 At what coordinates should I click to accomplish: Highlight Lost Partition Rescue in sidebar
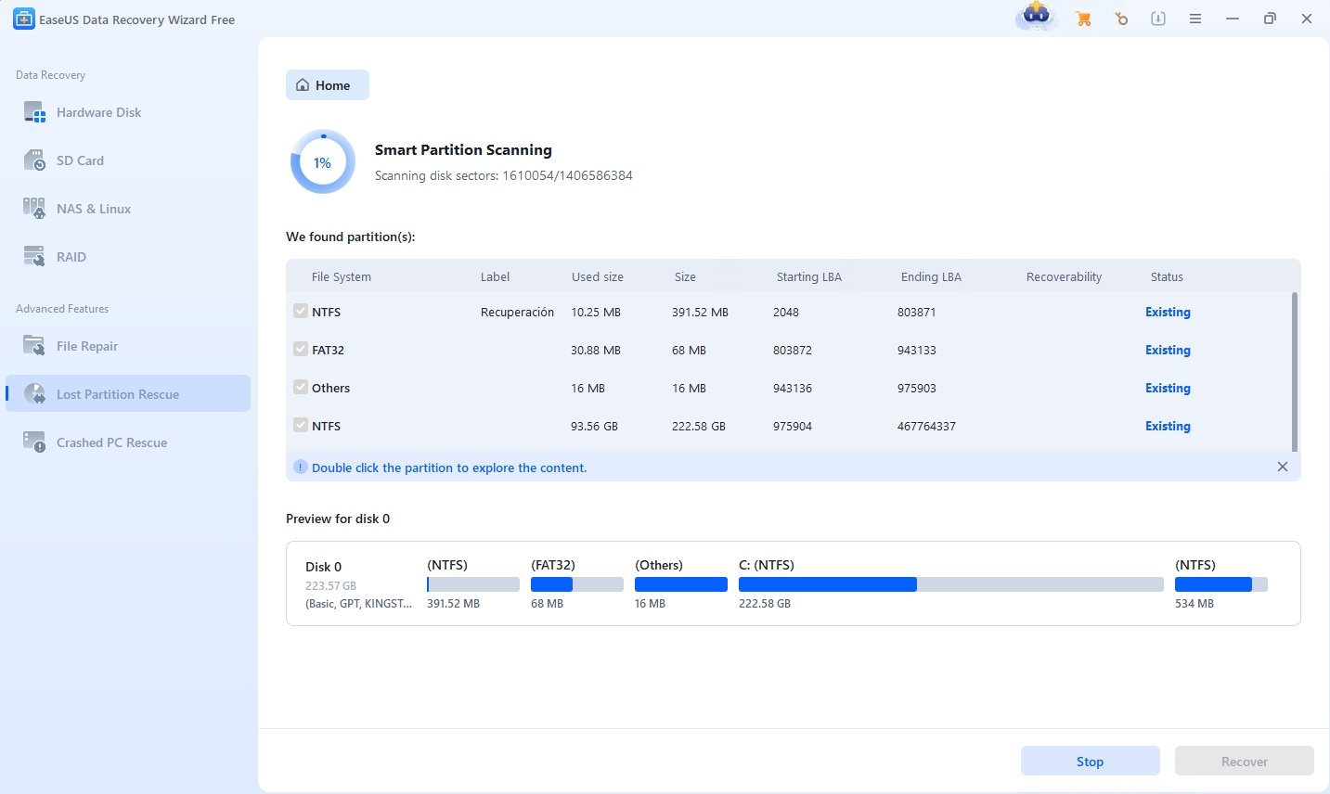[x=117, y=393]
